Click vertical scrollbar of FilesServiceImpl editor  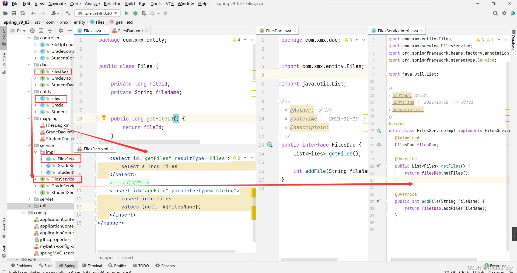coord(508,156)
